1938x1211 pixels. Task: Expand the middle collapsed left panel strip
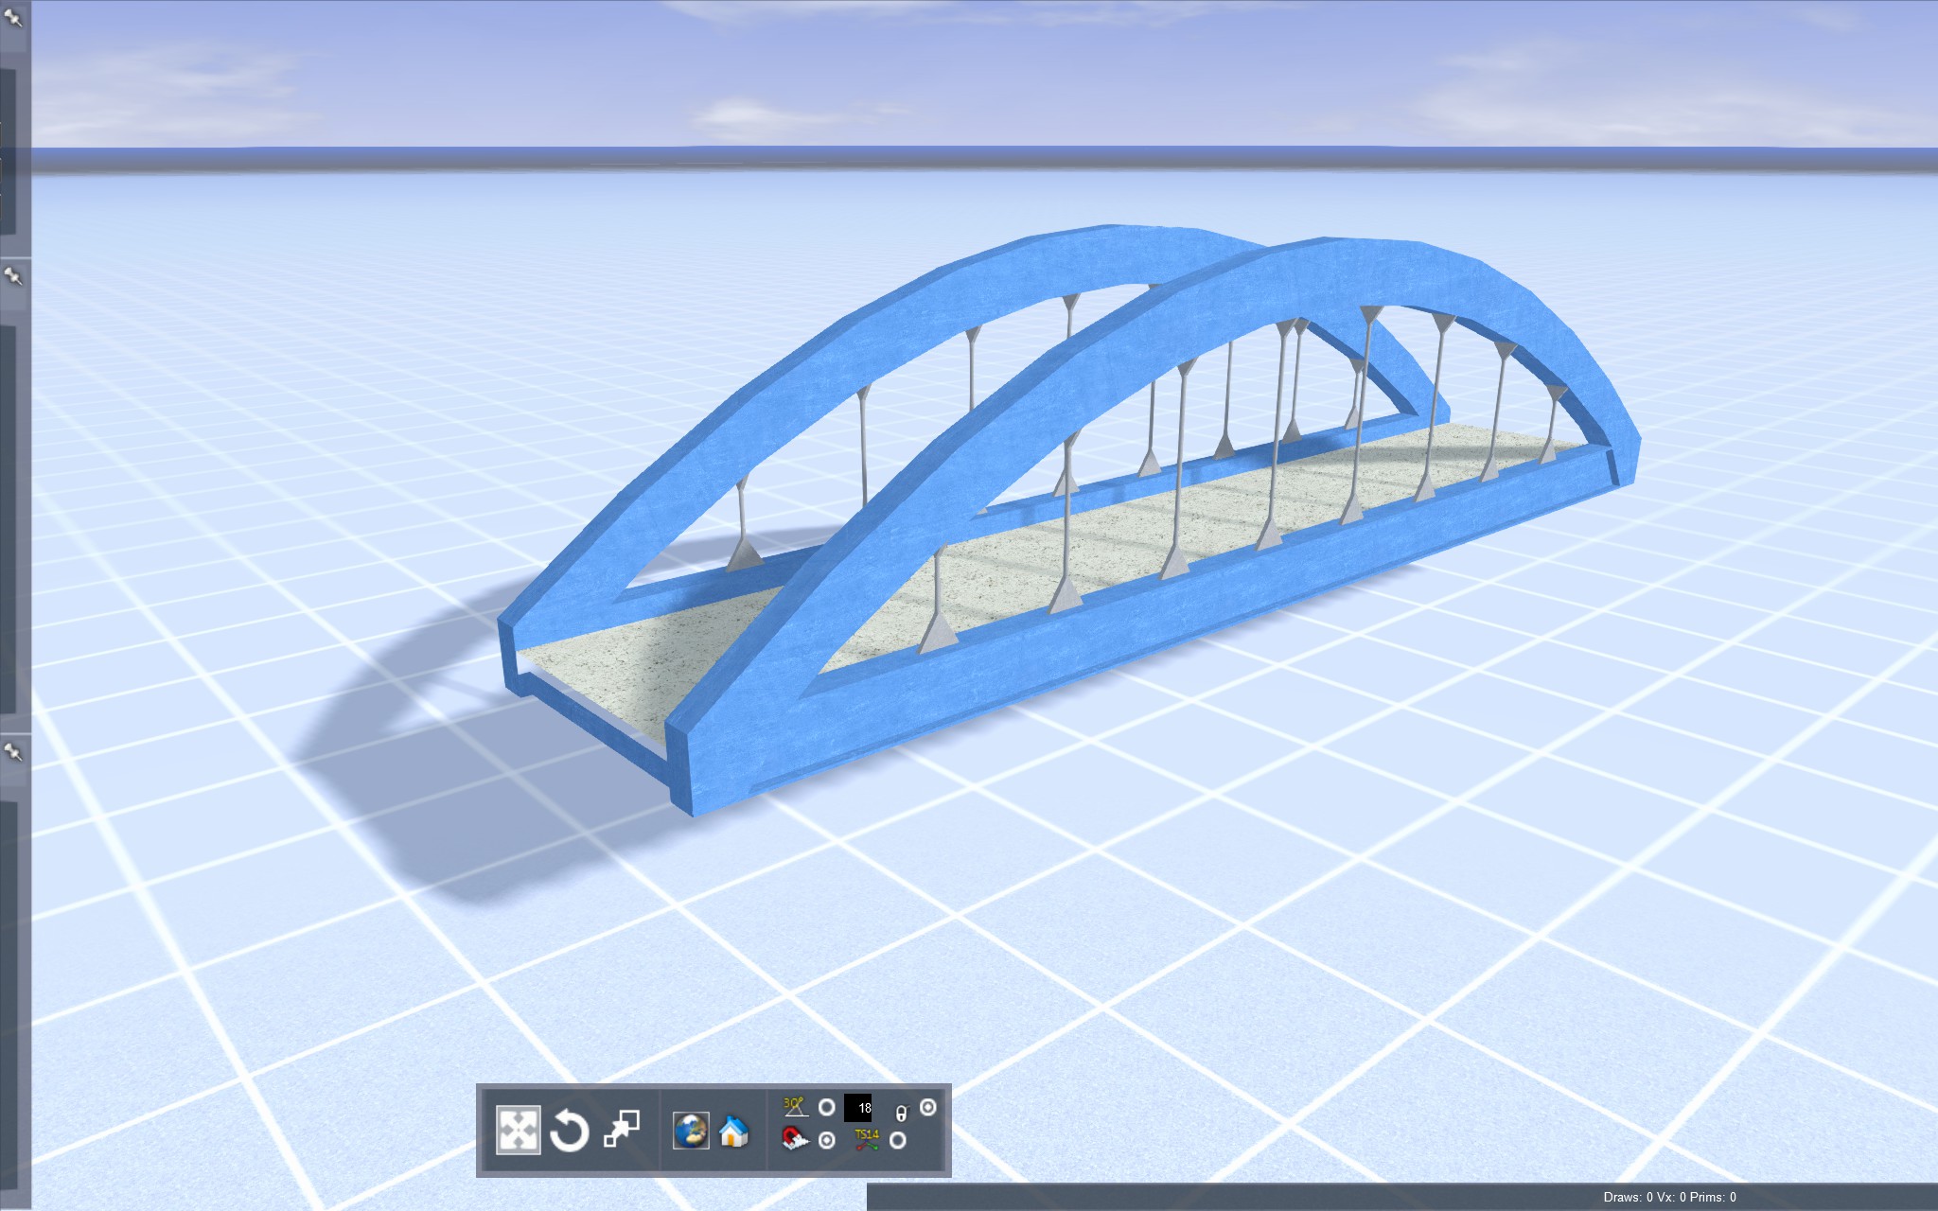click(9, 520)
